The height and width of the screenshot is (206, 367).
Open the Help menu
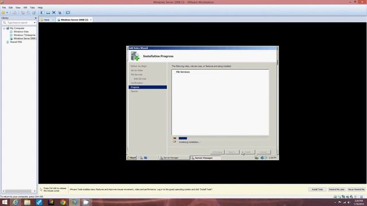[x=40, y=7]
